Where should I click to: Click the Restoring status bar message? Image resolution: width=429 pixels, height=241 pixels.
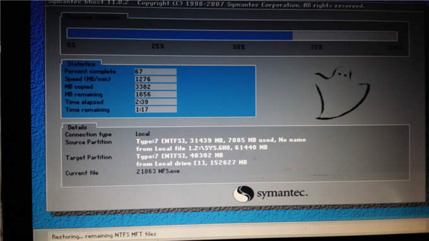pyautogui.click(x=104, y=235)
